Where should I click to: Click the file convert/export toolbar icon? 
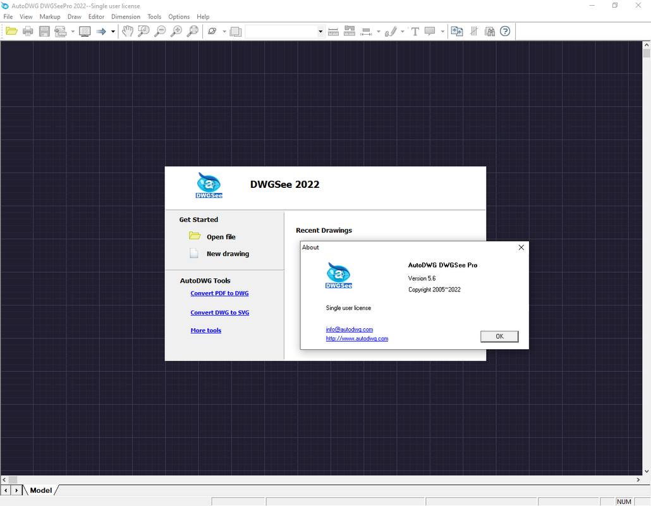[61, 31]
